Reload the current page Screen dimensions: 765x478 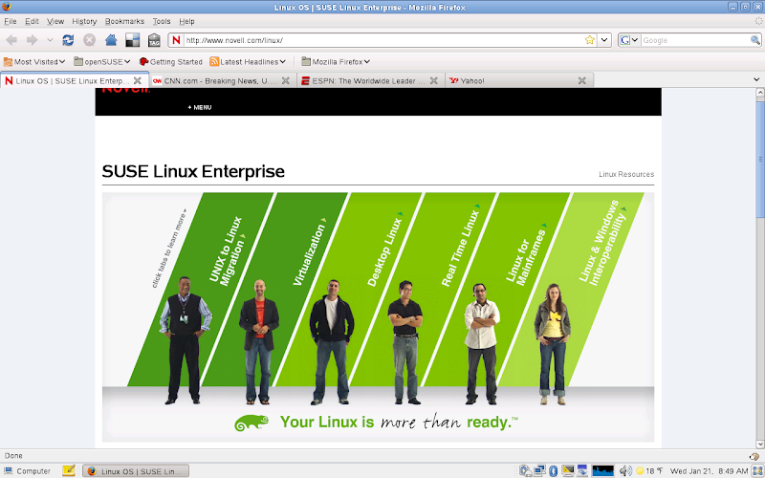tap(68, 40)
